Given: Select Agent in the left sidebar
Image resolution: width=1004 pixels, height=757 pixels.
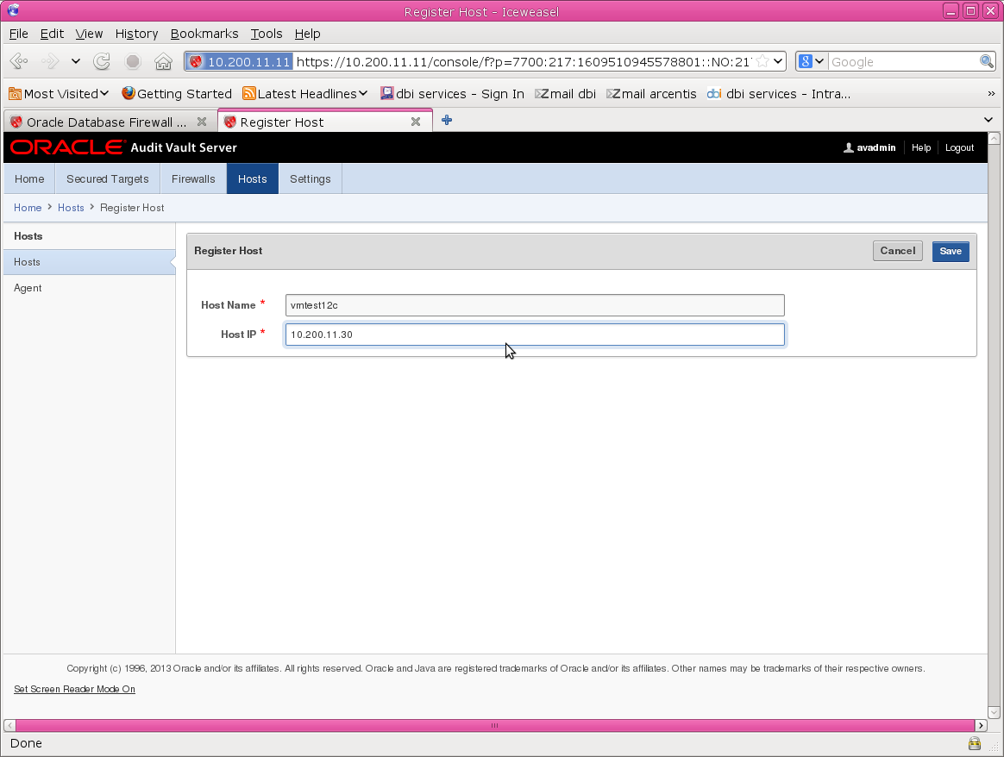Looking at the screenshot, I should tap(90, 288).
